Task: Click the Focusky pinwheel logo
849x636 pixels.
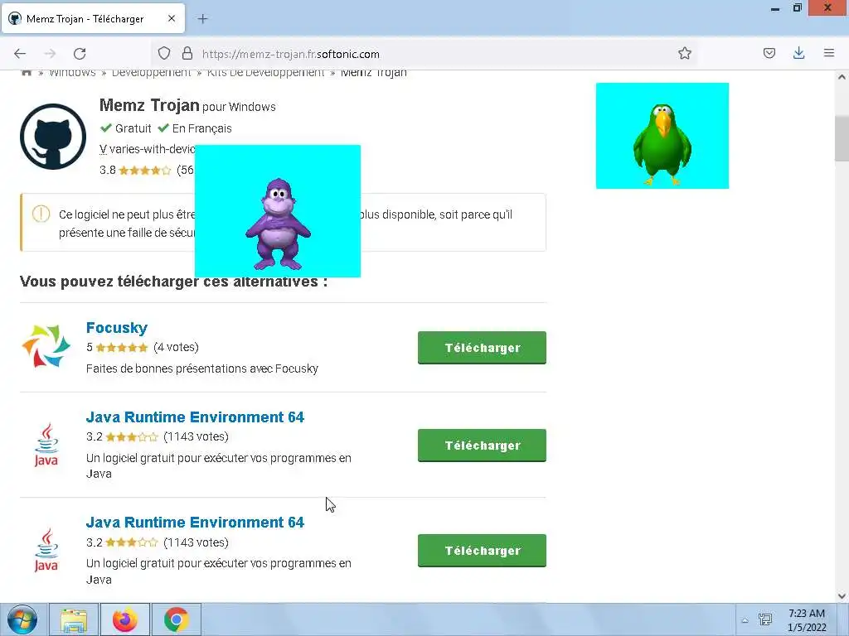Action: click(46, 345)
